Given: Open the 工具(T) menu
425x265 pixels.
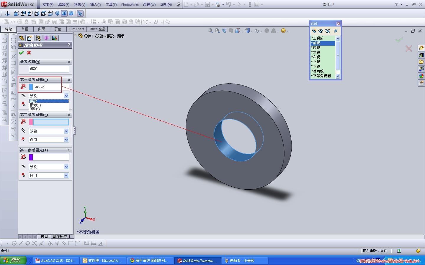Looking at the screenshot, I should 111,5.
